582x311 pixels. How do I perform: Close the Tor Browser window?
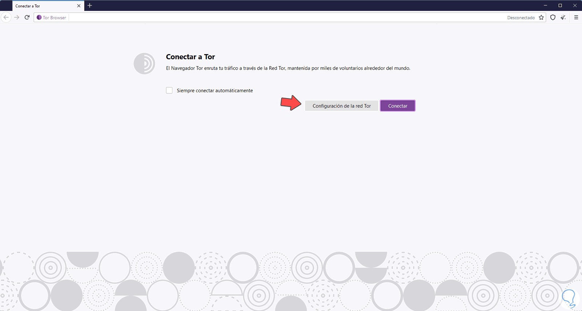tap(575, 5)
